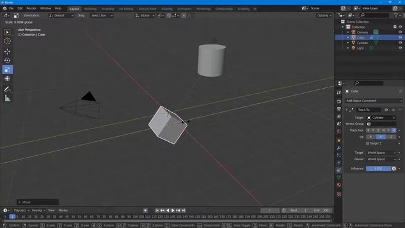The width and height of the screenshot is (405, 228).
Task: Open the Tool properties tab
Action: click(x=339, y=92)
